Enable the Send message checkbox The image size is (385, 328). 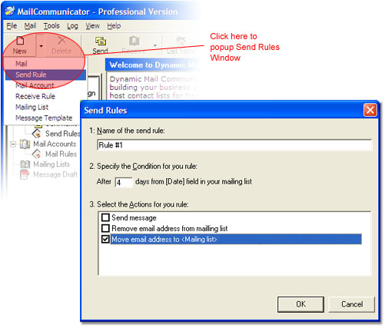pos(105,217)
